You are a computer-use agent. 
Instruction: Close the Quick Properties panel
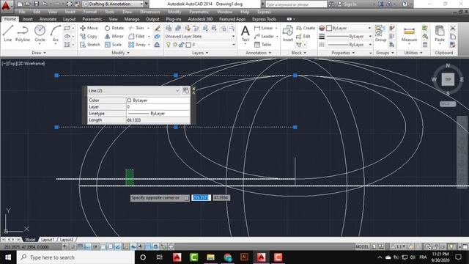193,89
